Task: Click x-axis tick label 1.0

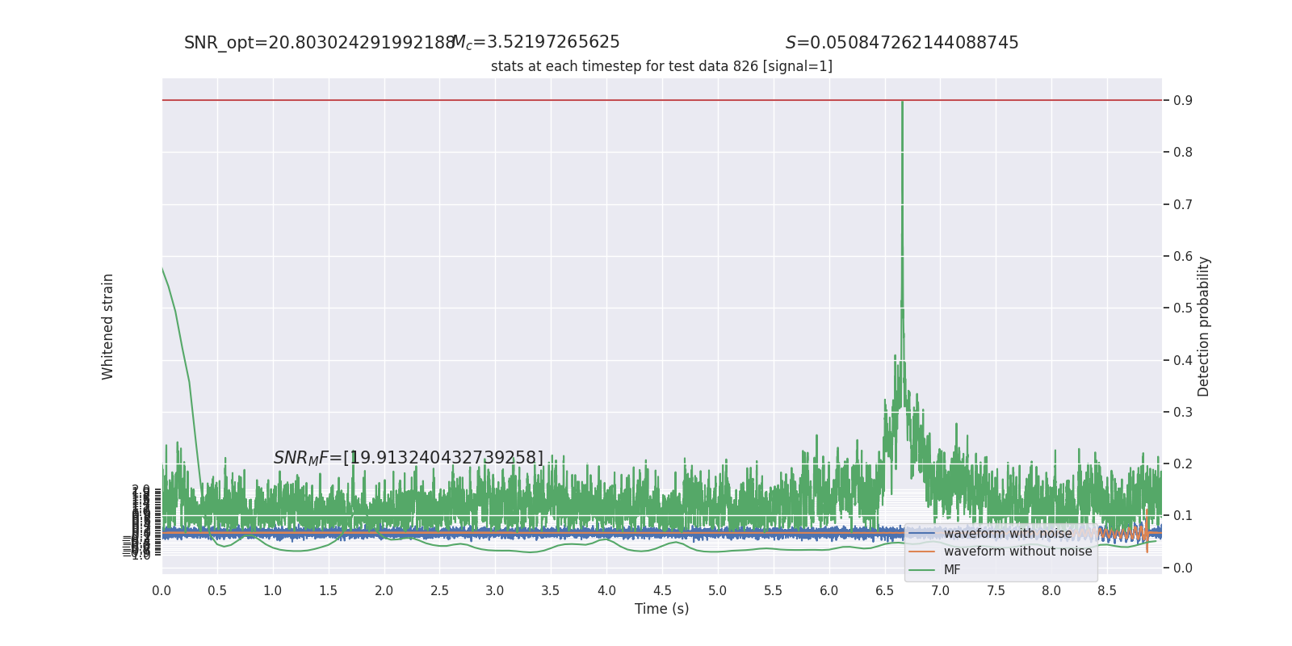Action: (273, 591)
